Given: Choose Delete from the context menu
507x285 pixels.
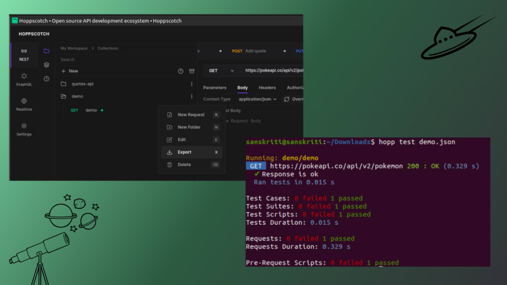Looking at the screenshot, I should [192, 165].
